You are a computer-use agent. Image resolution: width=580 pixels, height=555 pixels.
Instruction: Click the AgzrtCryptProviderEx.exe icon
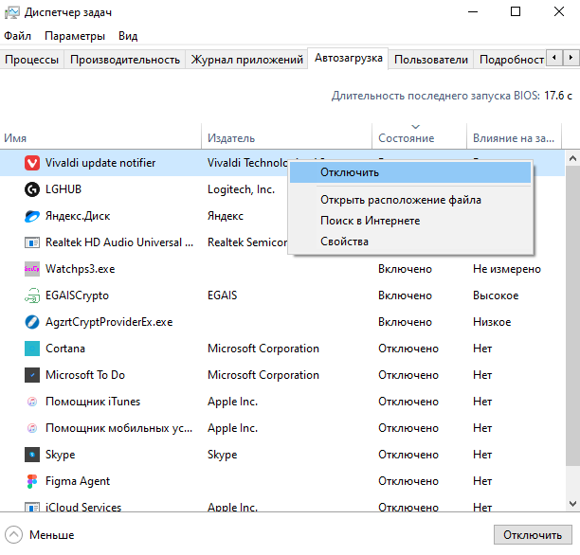(x=32, y=322)
